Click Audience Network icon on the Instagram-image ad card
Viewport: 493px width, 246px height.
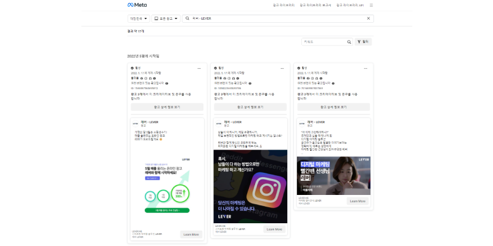coord(234,79)
